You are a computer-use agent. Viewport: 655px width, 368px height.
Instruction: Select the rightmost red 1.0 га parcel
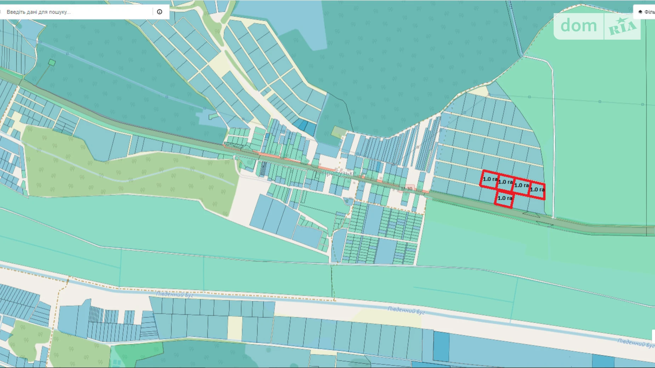click(537, 190)
